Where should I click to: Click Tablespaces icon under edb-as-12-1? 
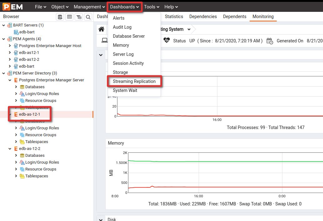pos(22,142)
